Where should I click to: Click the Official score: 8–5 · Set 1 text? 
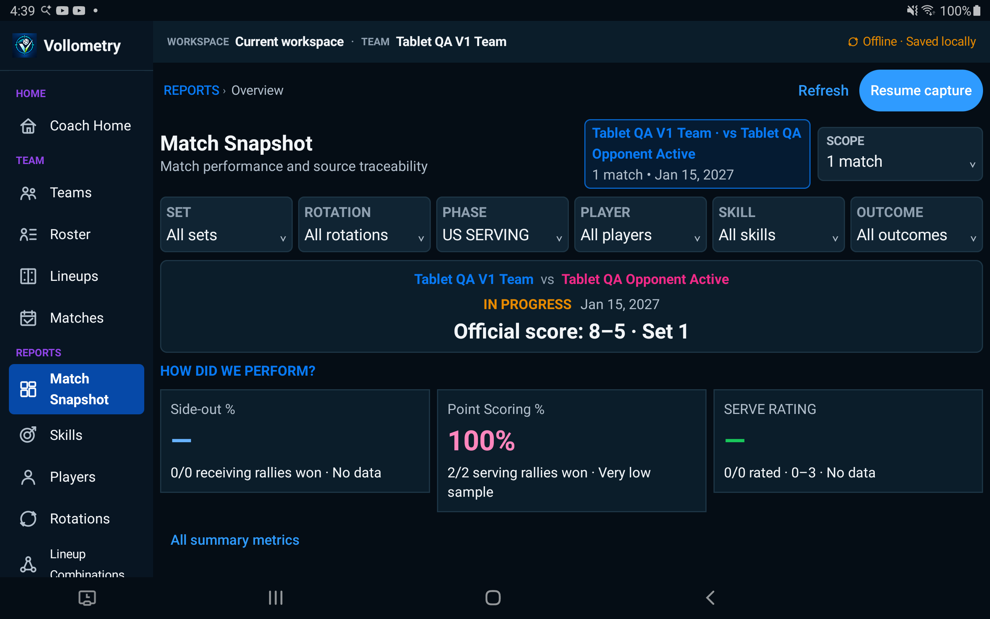pos(571,331)
